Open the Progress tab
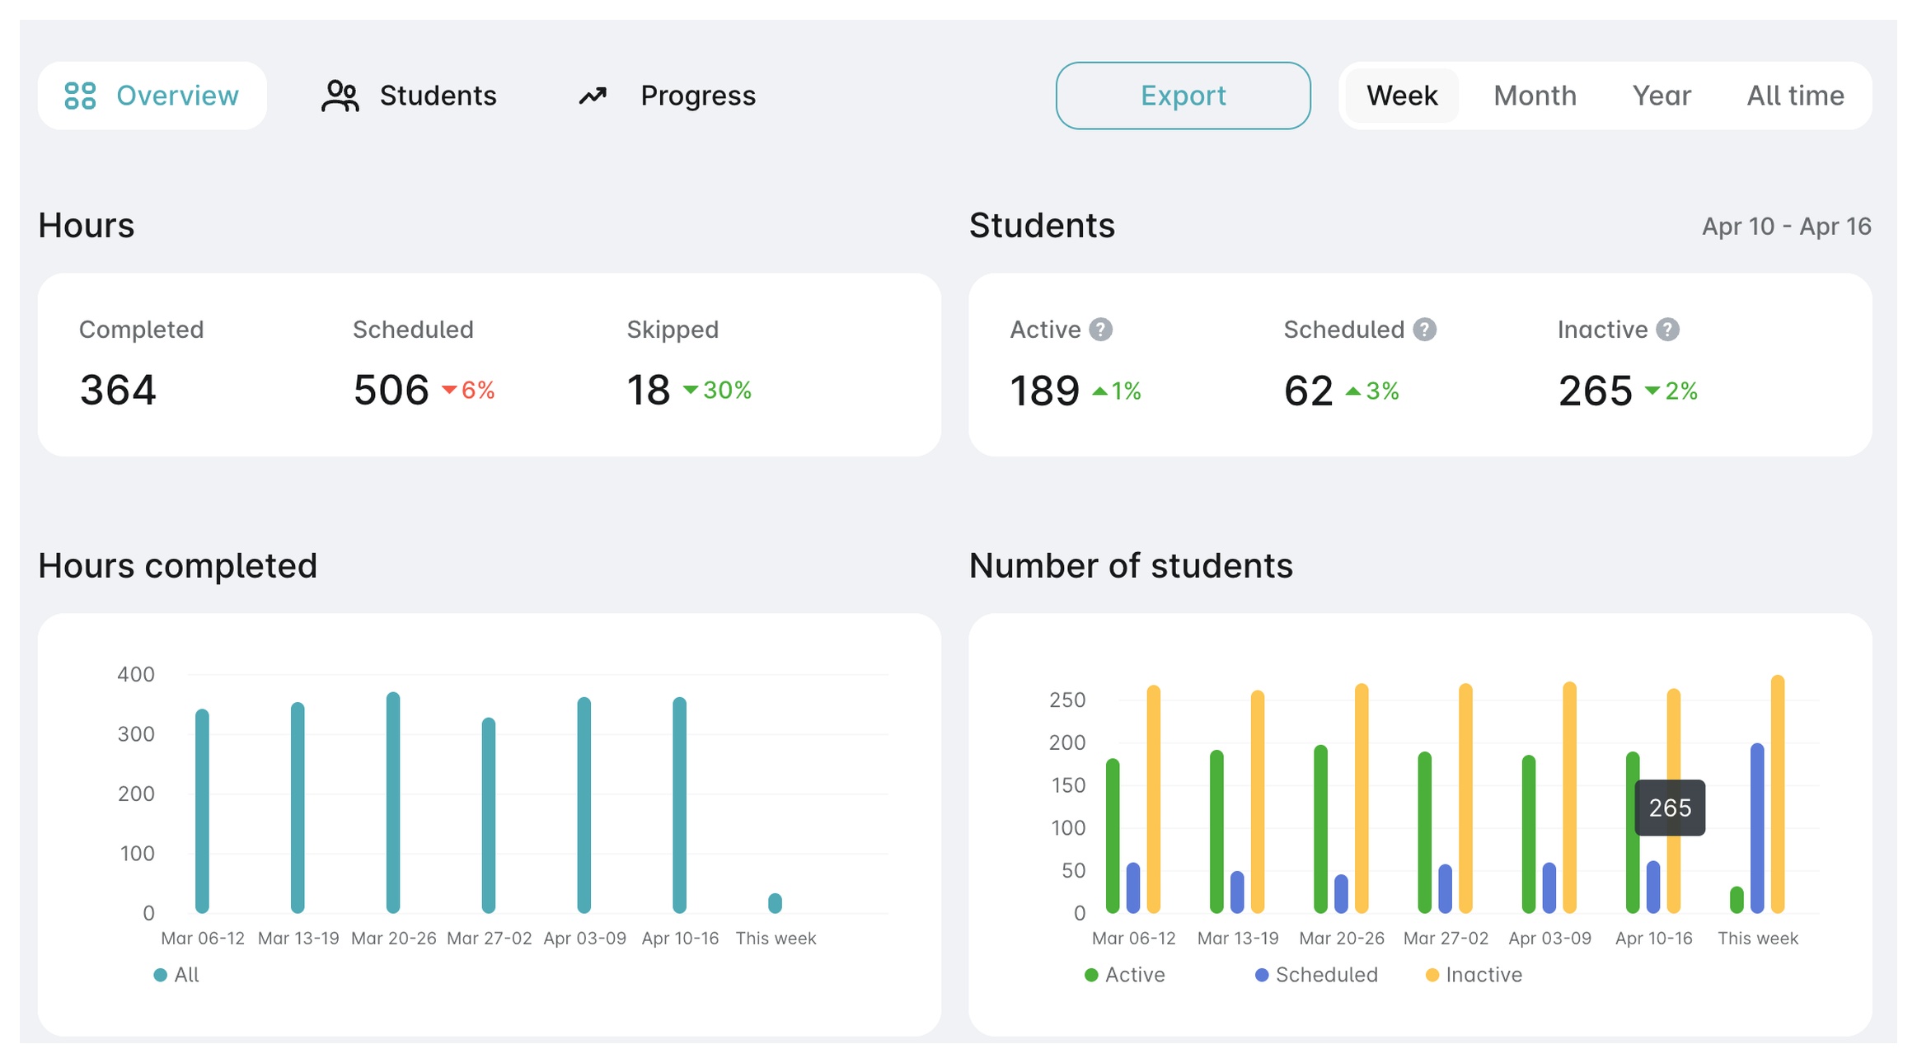The height and width of the screenshot is (1063, 1917). click(x=667, y=96)
